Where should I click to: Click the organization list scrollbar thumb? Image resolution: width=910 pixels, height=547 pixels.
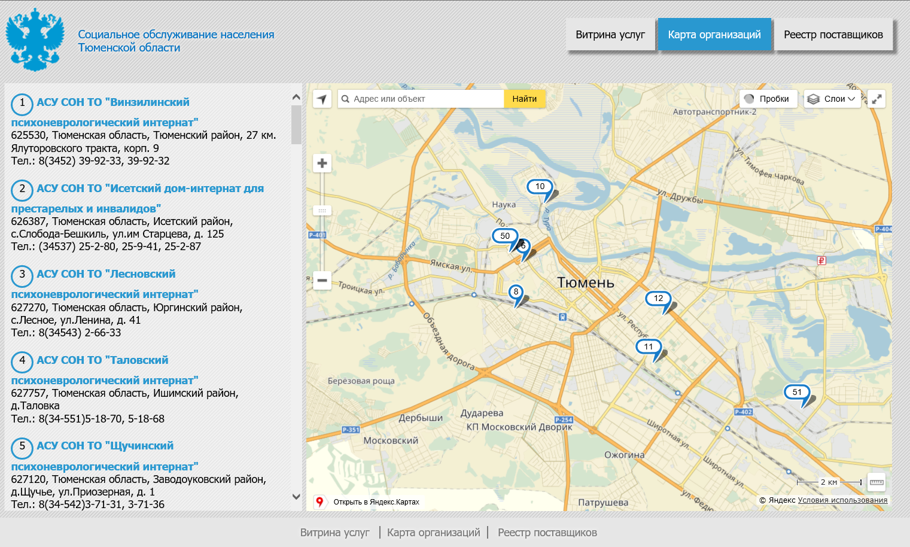[x=296, y=125]
